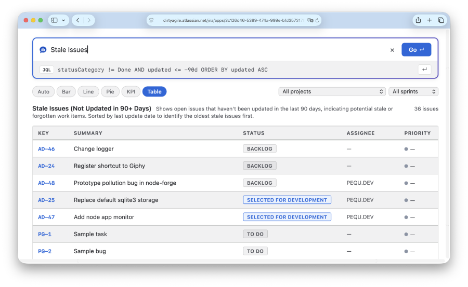Click priority dot icon in AD-25 row
Viewport: 468px width, 287px height.
click(x=406, y=200)
